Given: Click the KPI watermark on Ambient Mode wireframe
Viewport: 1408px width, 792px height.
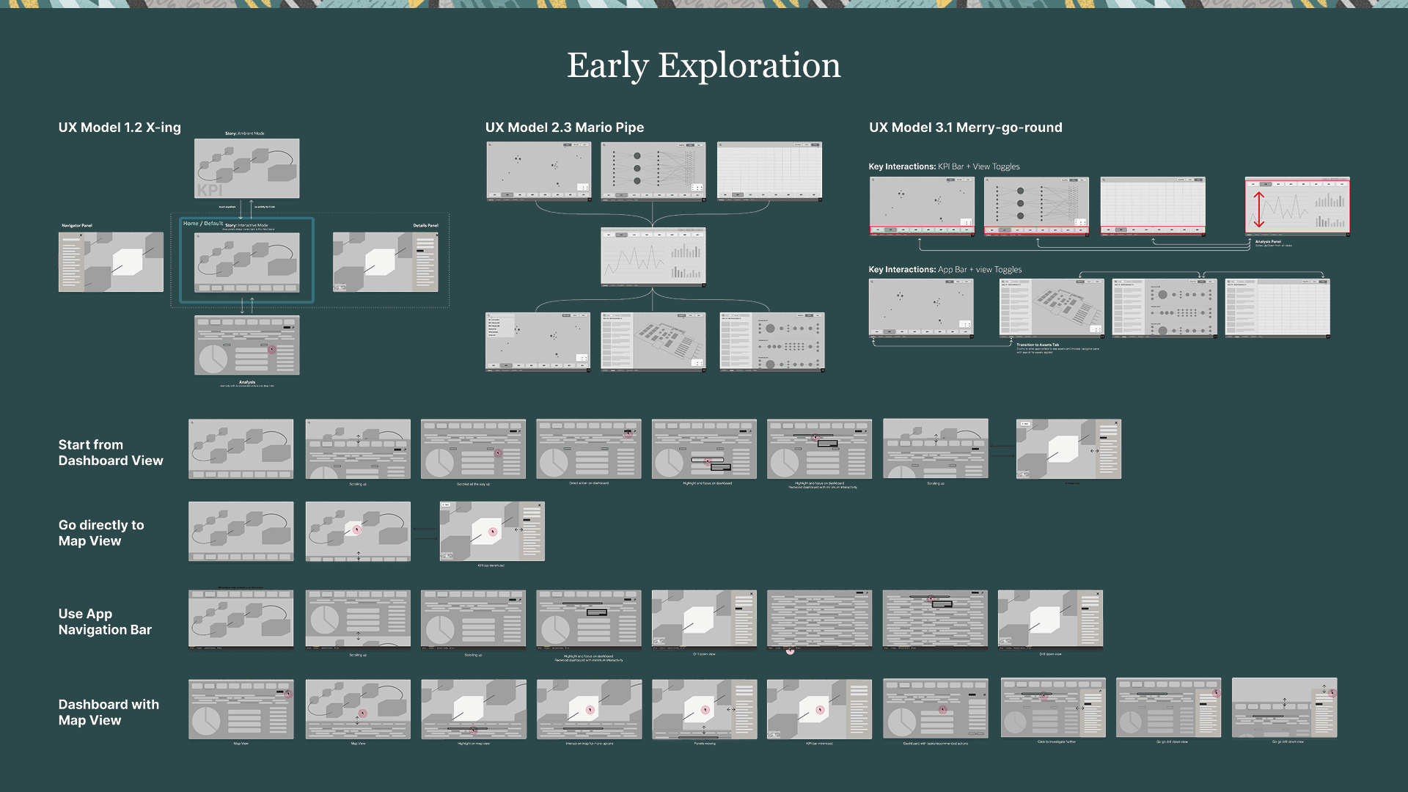Looking at the screenshot, I should pyautogui.click(x=209, y=190).
